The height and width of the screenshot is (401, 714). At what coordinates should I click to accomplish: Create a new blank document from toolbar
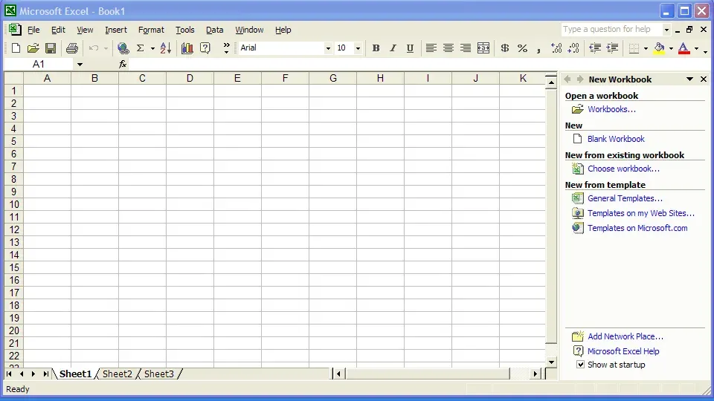(x=16, y=48)
